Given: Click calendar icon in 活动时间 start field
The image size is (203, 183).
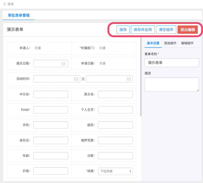Looking at the screenshot, I should (x=76, y=79).
